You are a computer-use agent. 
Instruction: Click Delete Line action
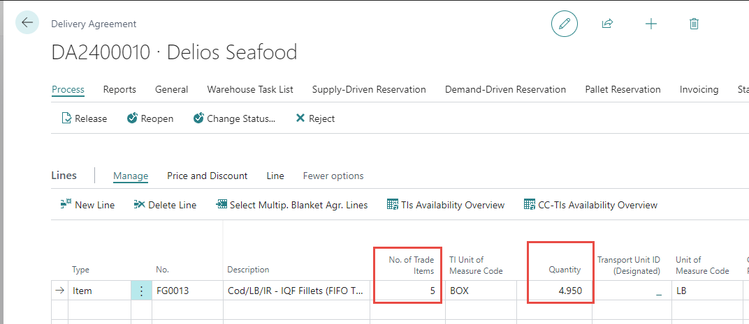click(165, 205)
